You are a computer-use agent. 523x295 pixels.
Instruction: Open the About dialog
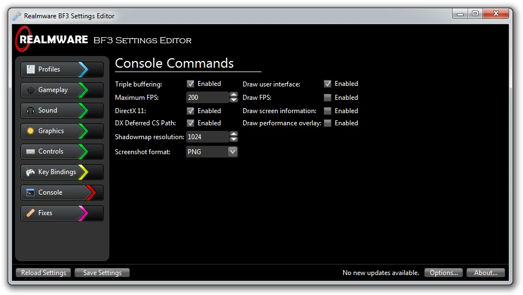tap(486, 273)
